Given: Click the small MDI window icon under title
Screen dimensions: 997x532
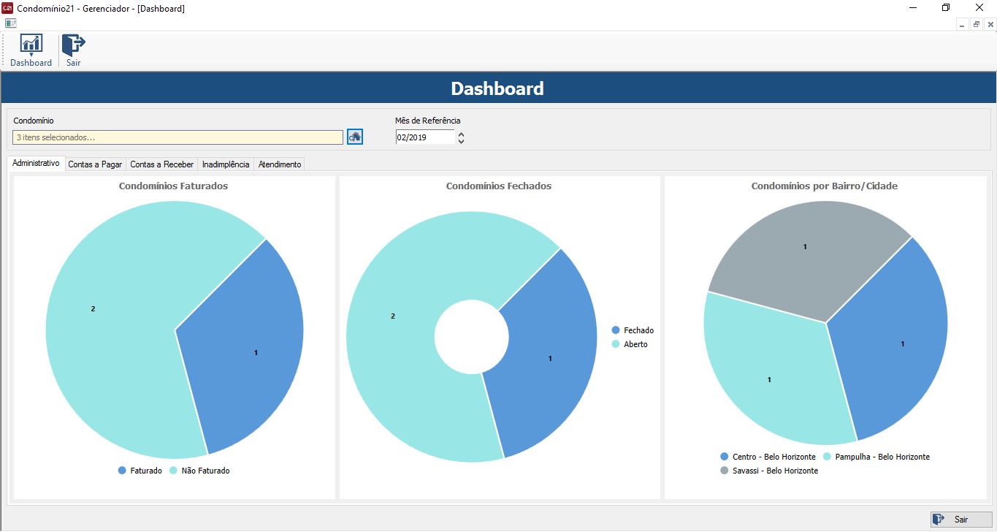Looking at the screenshot, I should click(10, 23).
